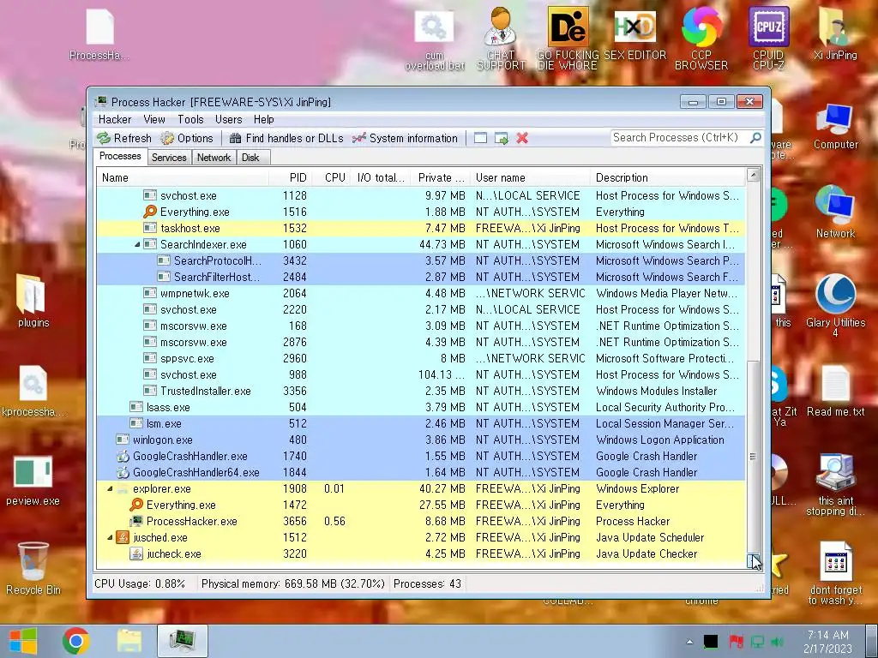Select the SearchProtocolHost process row
878x658 pixels.
421,260
